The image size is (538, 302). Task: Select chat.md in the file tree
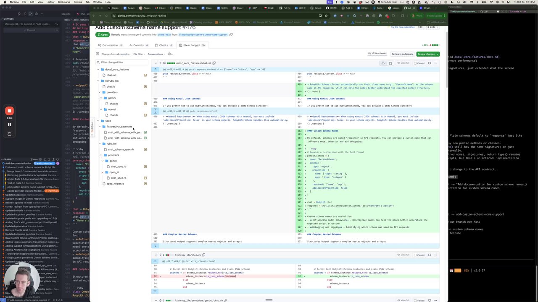[x=111, y=75]
